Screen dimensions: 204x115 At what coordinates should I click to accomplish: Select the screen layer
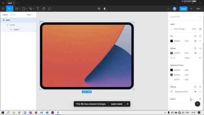click(x=18, y=25)
